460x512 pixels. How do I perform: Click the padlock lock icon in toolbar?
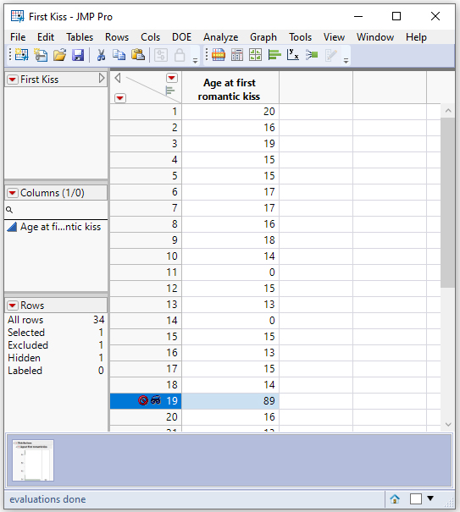(180, 55)
